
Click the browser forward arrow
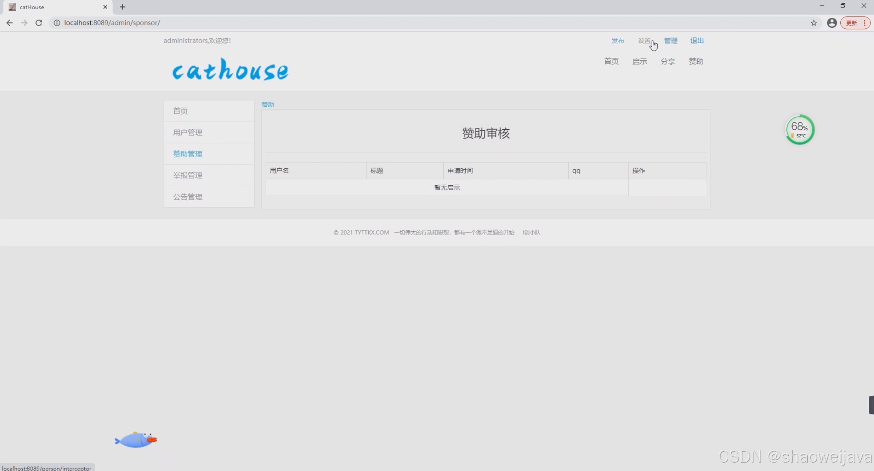point(24,23)
